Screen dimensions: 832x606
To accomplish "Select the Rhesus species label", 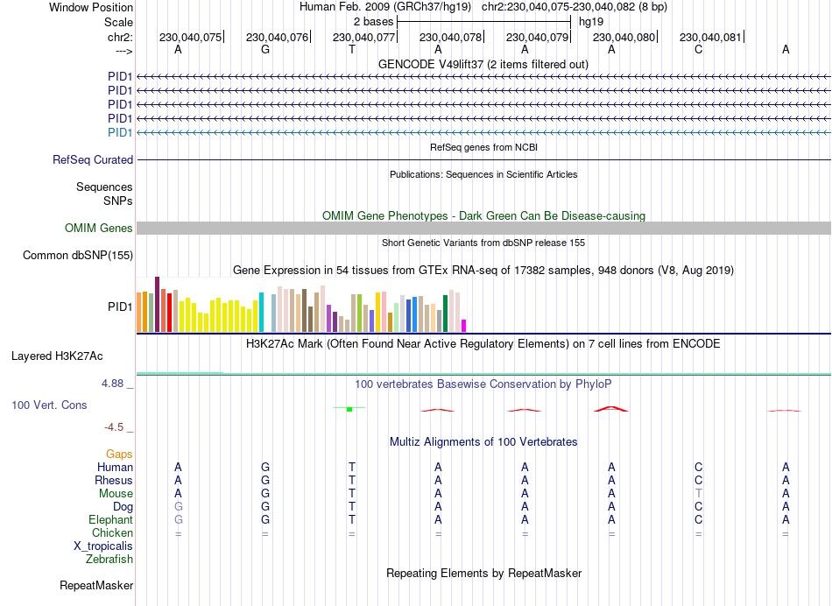I will (114, 480).
